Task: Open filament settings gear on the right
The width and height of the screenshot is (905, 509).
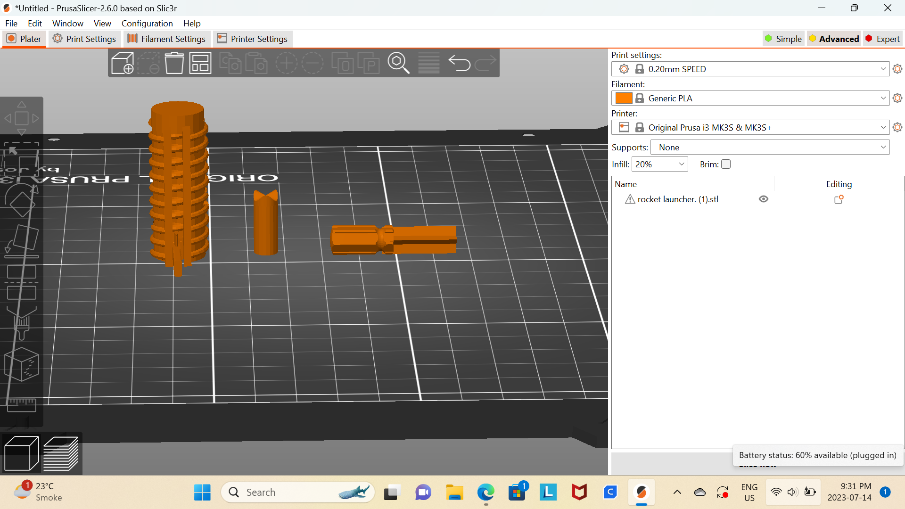Action: pos(897,98)
